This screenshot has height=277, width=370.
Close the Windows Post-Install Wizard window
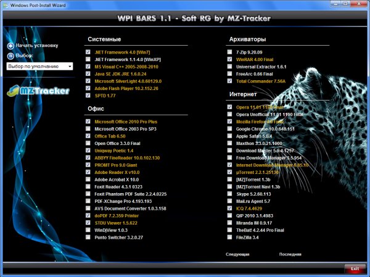point(359,4)
